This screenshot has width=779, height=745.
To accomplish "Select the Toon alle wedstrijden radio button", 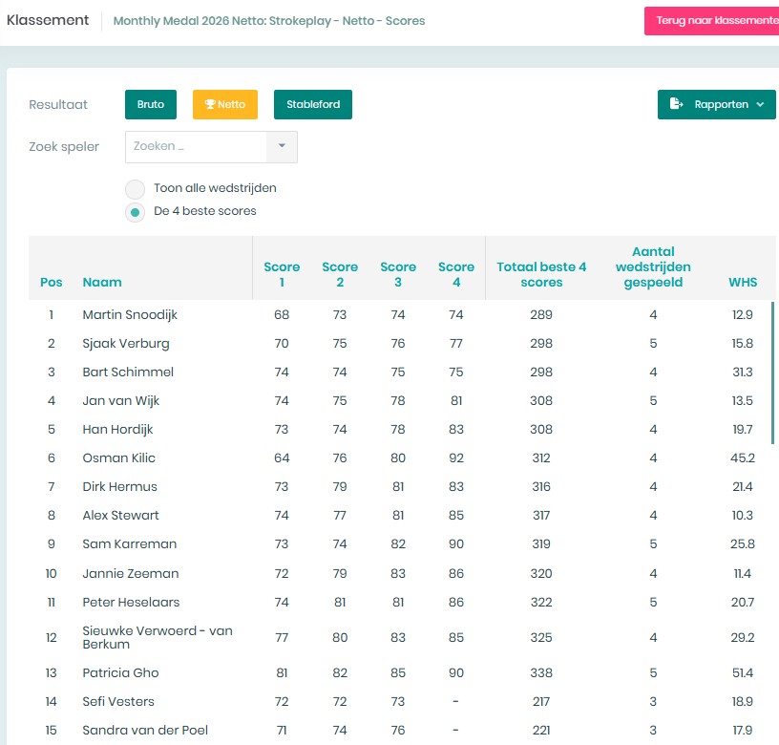I will [135, 189].
